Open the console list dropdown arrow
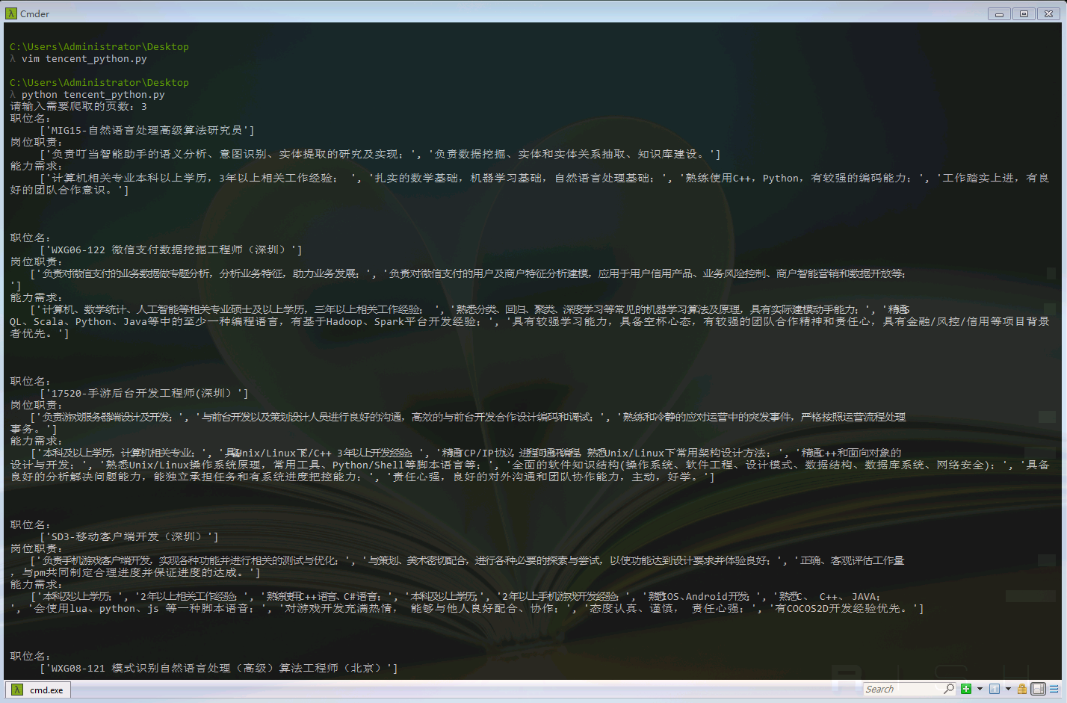Image resolution: width=1067 pixels, height=703 pixels. tap(1008, 689)
